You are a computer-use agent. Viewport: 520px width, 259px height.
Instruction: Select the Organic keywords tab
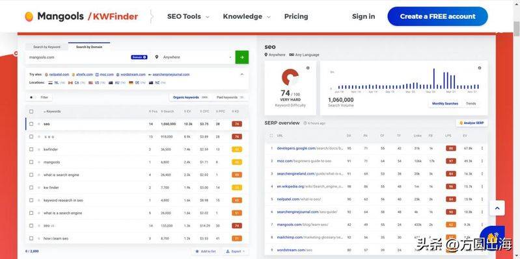190,97
